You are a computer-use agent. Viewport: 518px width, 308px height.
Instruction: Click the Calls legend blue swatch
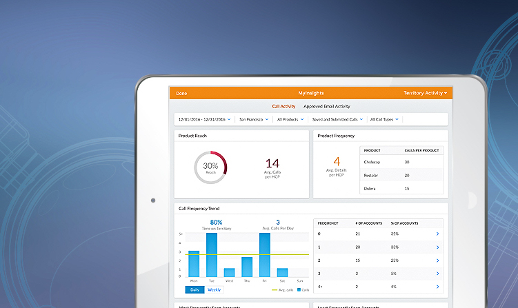299,290
